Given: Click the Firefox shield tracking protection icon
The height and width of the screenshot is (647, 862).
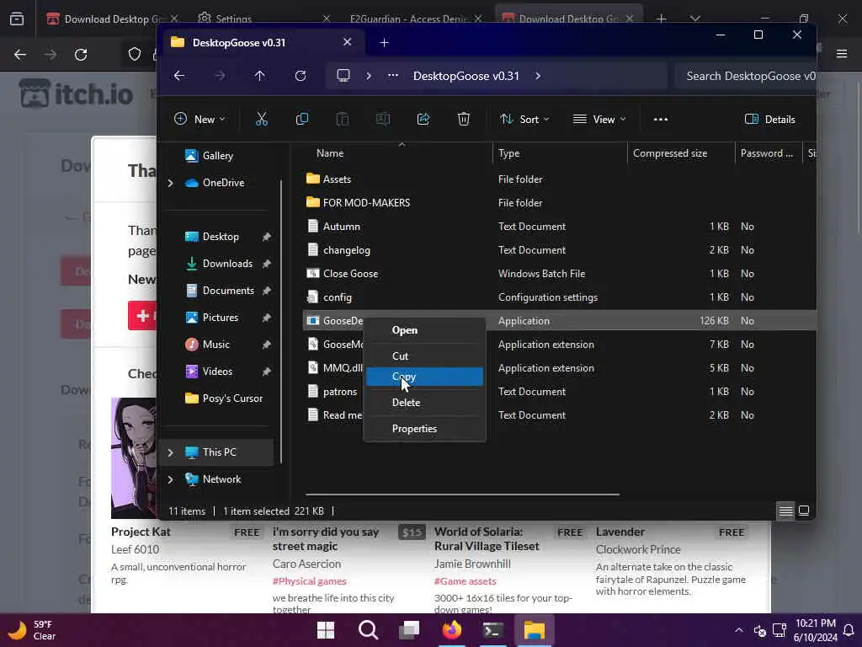Looking at the screenshot, I should point(135,54).
